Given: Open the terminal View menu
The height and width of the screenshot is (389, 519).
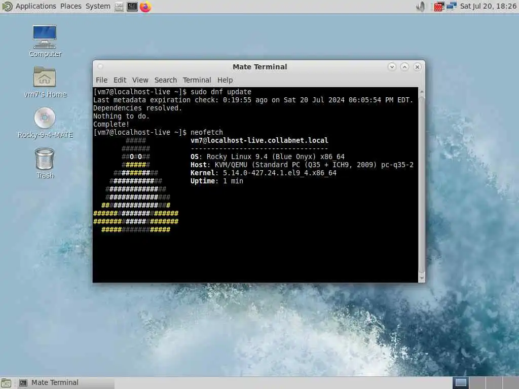Looking at the screenshot, I should pyautogui.click(x=140, y=80).
